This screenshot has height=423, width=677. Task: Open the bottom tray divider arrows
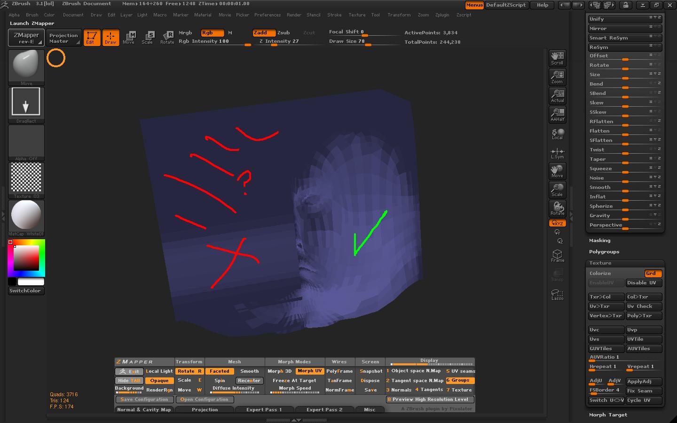(x=296, y=420)
